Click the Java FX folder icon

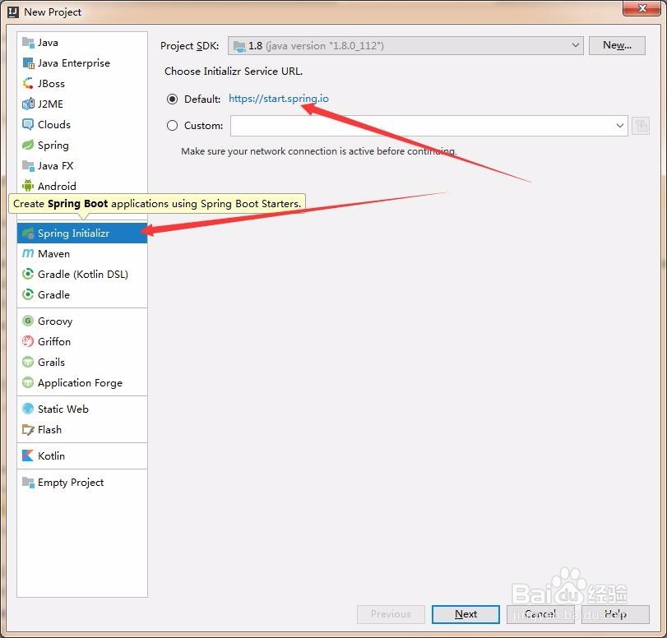coord(28,165)
